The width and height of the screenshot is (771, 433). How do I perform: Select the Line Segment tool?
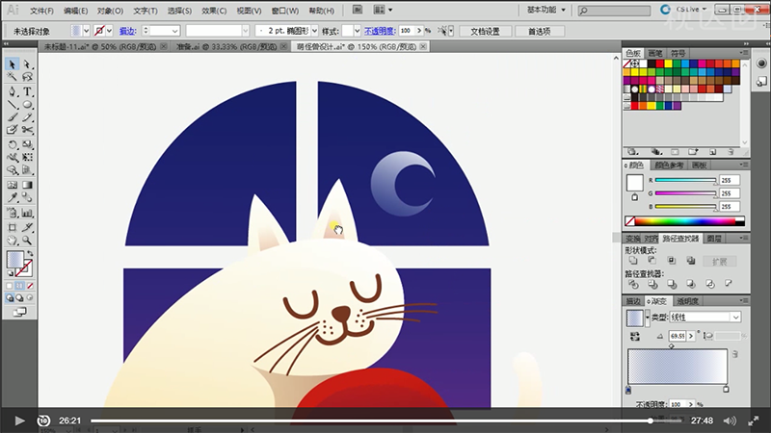(x=13, y=105)
